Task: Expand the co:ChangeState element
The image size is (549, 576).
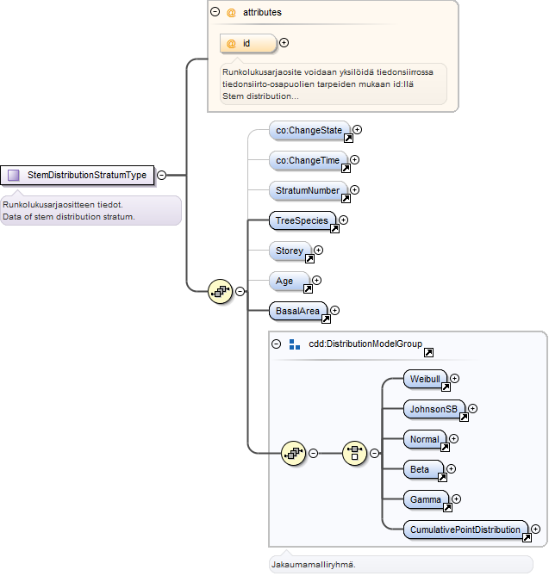Action: pyautogui.click(x=357, y=130)
